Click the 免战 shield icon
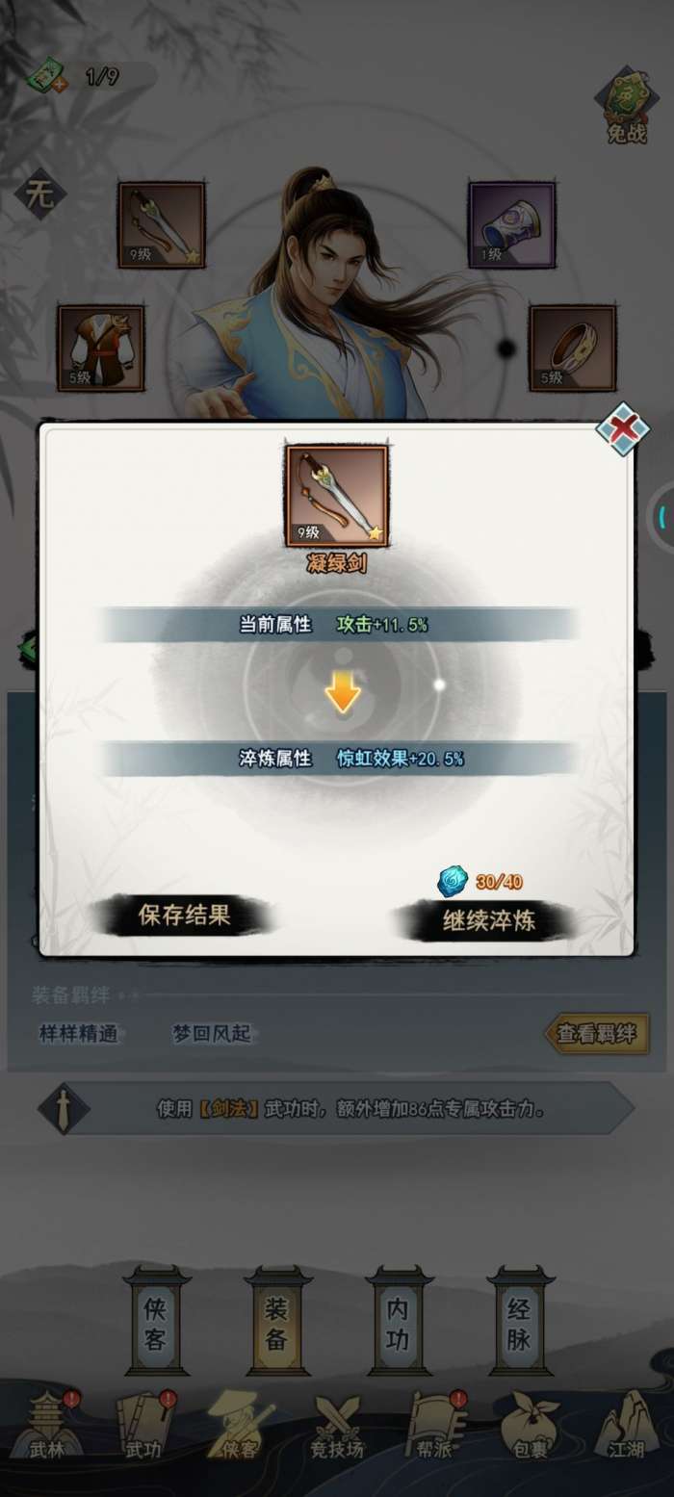The height and width of the screenshot is (1497, 674). [627, 108]
